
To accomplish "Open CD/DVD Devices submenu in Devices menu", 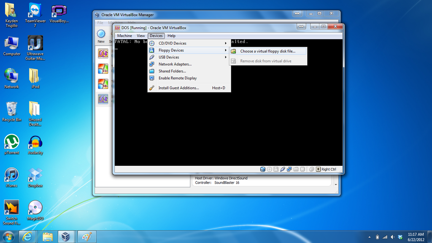I will click(x=189, y=43).
